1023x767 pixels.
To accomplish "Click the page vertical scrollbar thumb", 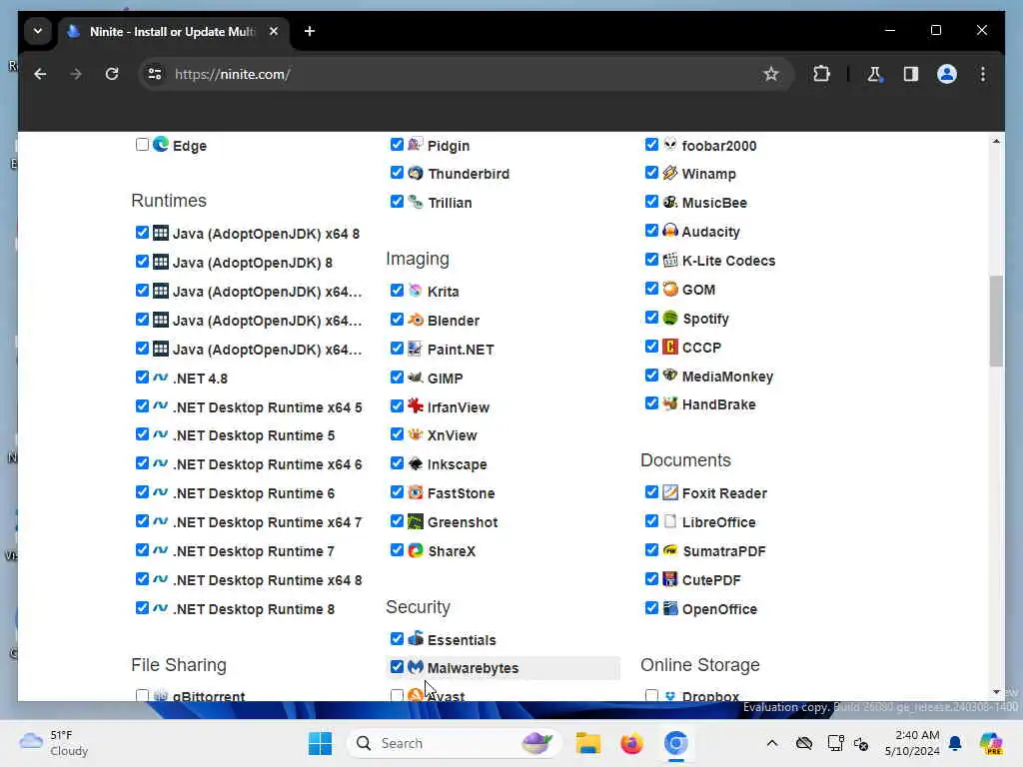I will (x=996, y=321).
